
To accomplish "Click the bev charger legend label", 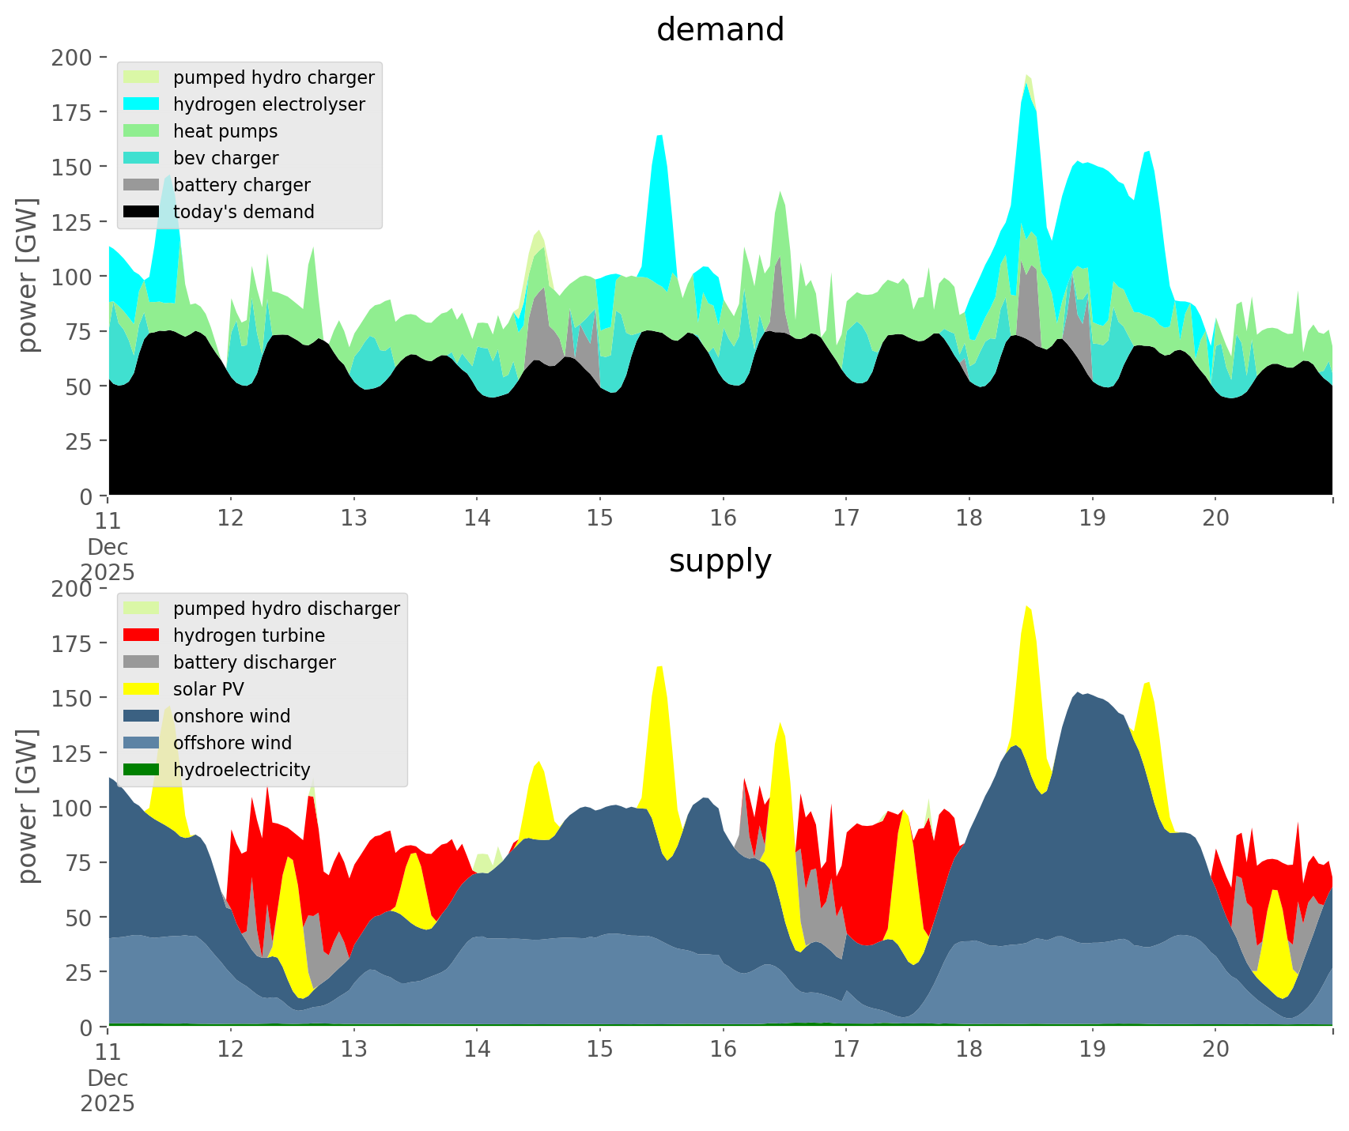I will coord(225,158).
